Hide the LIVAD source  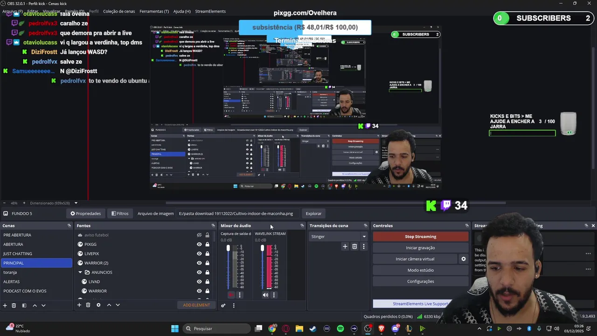[199, 282]
